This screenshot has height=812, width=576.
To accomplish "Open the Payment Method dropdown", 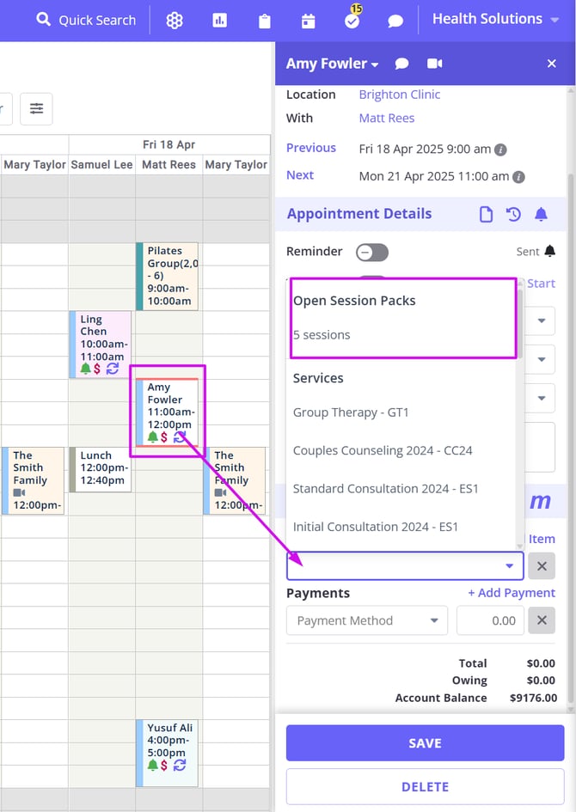I will 367,620.
